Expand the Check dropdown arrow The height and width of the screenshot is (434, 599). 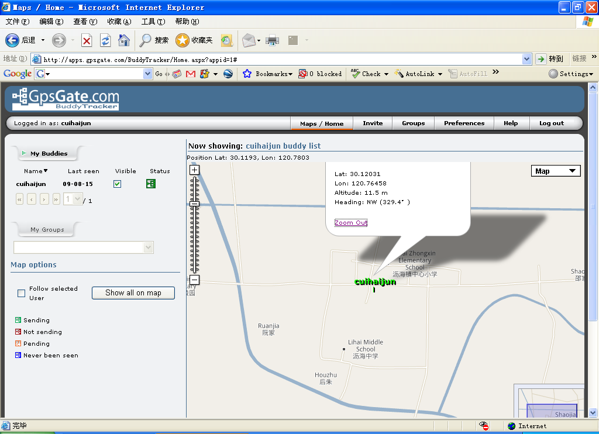click(386, 74)
